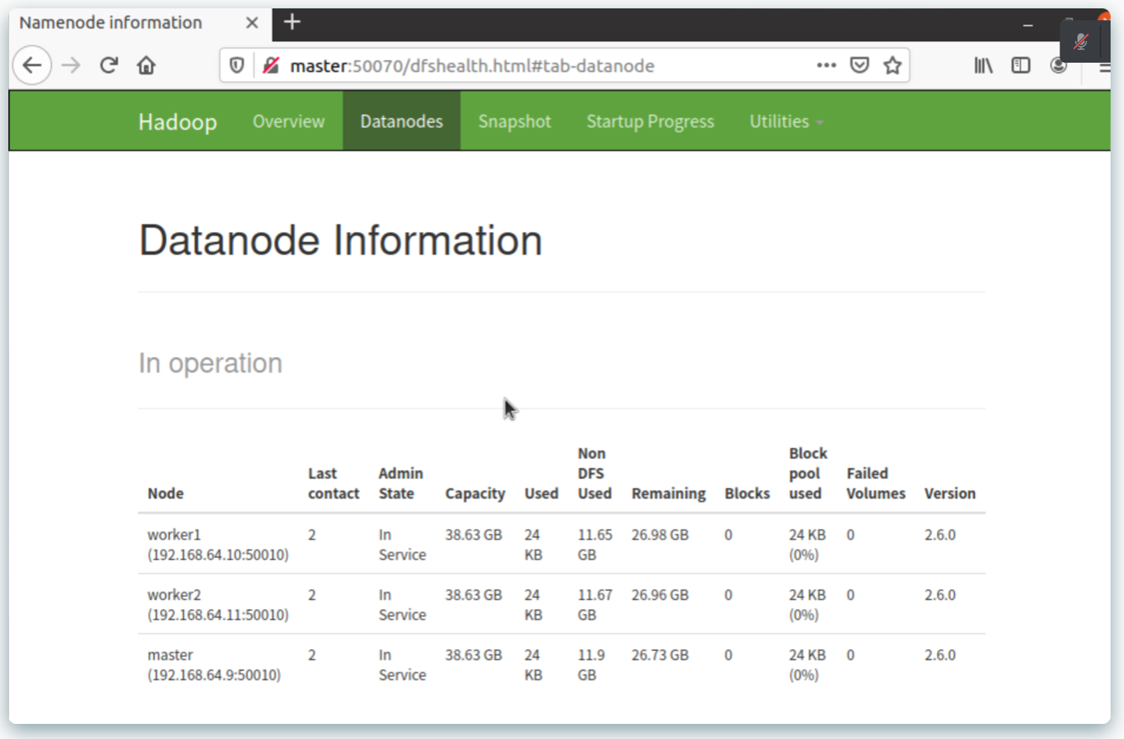The width and height of the screenshot is (1124, 739).
Task: Toggle the back navigation arrow
Action: (x=32, y=65)
